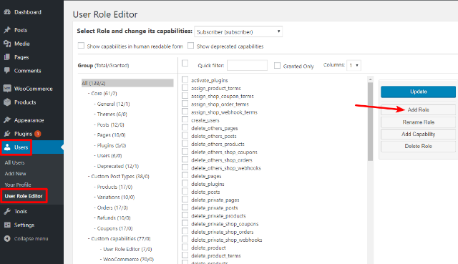Click the Collapse menu arrow icon

(x=7, y=238)
